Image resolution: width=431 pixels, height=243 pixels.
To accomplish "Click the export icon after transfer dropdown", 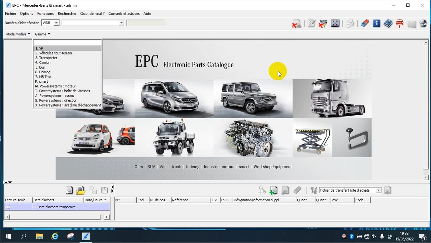I will [388, 190].
